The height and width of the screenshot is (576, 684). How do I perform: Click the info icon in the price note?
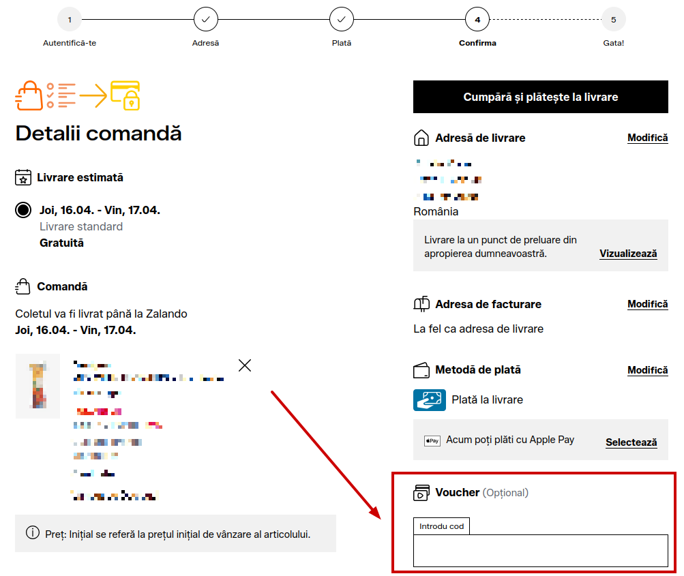[32, 532]
